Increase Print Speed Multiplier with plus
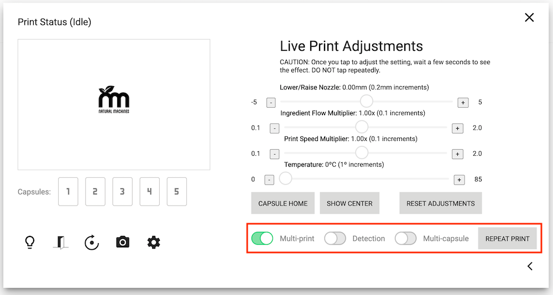553x295 pixels. tap(457, 154)
